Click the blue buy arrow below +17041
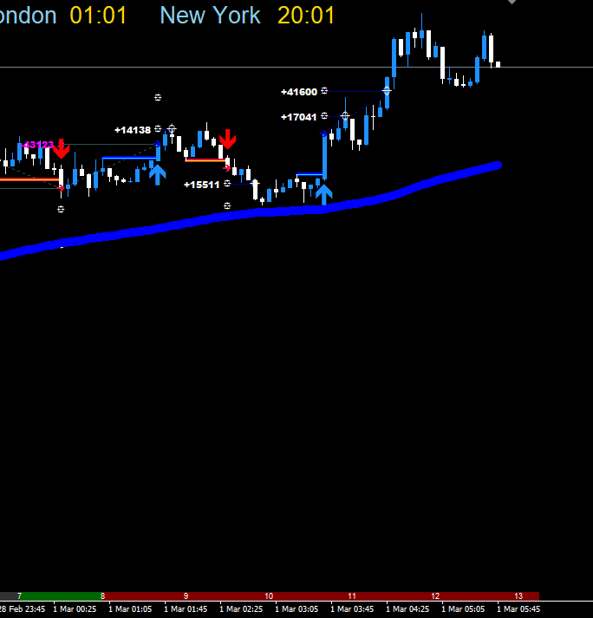The image size is (593, 618). (323, 195)
